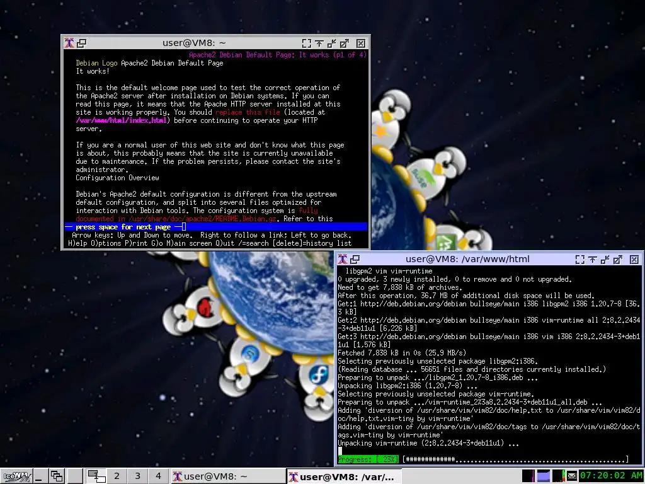Click the show desktop taskbar button
The width and height of the screenshot is (645, 484).
tap(40, 476)
